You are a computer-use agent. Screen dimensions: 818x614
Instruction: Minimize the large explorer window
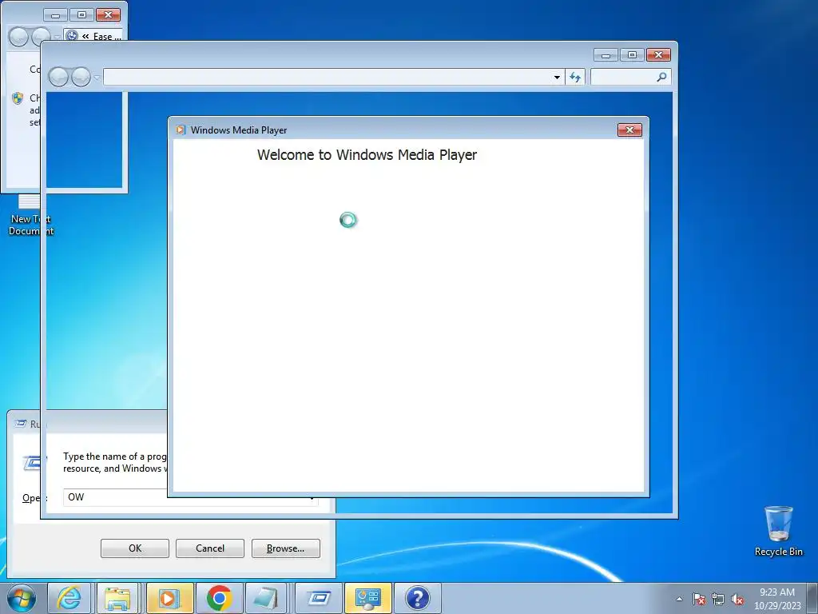pos(606,55)
